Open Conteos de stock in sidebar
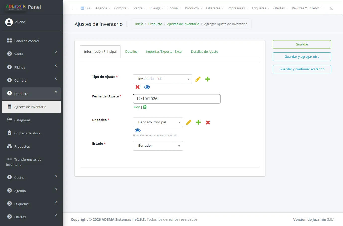This screenshot has width=343, height=226. coord(31,133)
